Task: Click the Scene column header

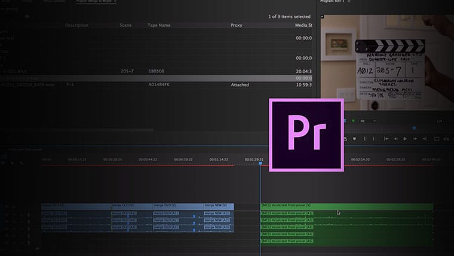Action: [125, 25]
